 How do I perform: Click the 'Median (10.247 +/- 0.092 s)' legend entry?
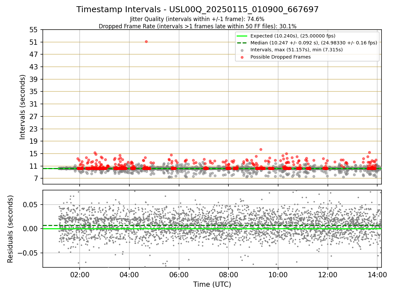click(314, 43)
